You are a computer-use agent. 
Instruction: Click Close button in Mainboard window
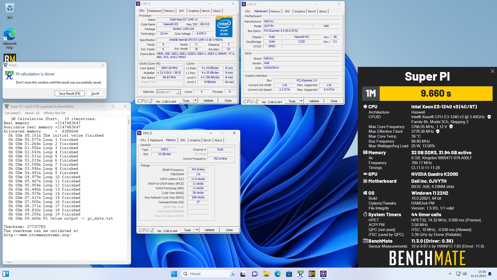coord(334,101)
